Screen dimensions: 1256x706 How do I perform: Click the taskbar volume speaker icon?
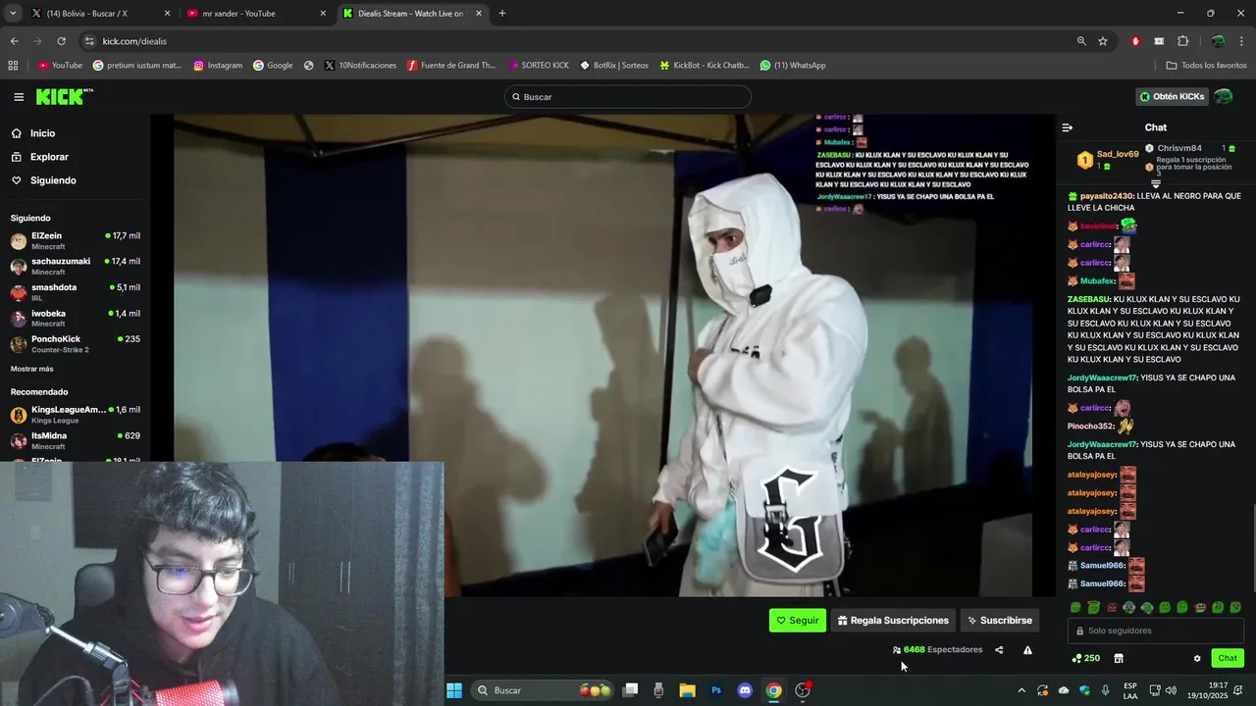pos(1171,690)
